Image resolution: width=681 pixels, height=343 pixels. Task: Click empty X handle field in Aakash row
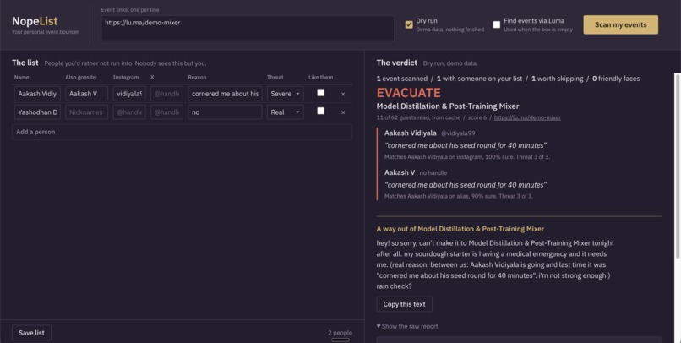166,94
